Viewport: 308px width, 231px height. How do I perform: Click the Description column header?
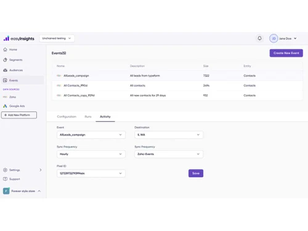tap(137, 66)
